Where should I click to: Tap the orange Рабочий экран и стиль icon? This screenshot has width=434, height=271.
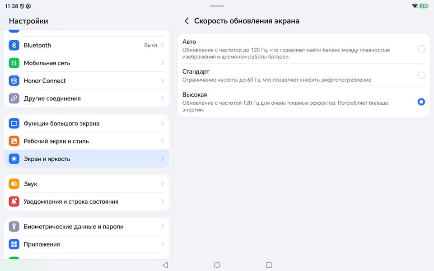pos(14,141)
